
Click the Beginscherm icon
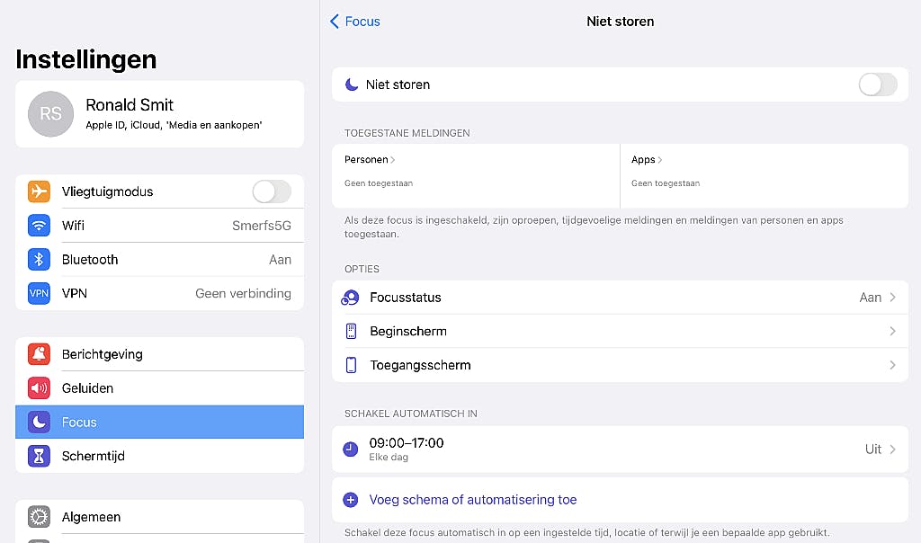(351, 332)
